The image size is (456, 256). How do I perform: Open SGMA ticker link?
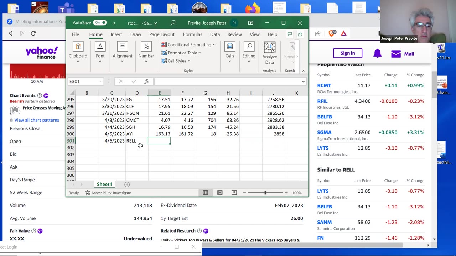325,132
